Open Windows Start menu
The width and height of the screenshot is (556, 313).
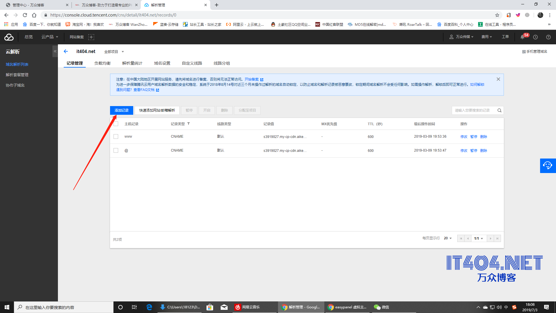7,307
